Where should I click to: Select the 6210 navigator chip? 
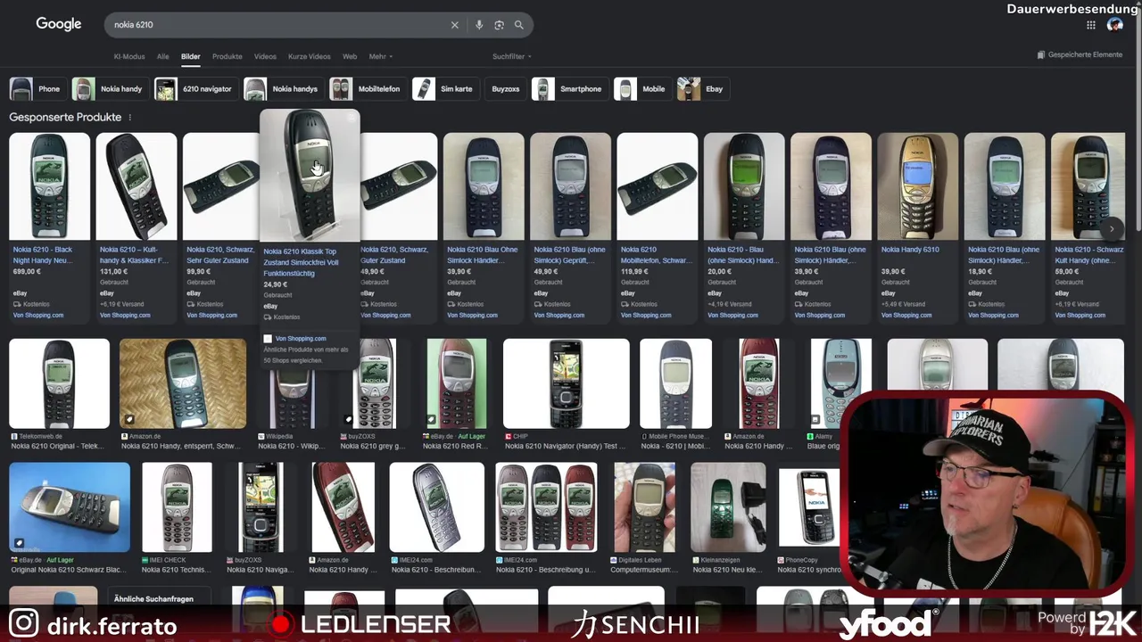coord(195,89)
